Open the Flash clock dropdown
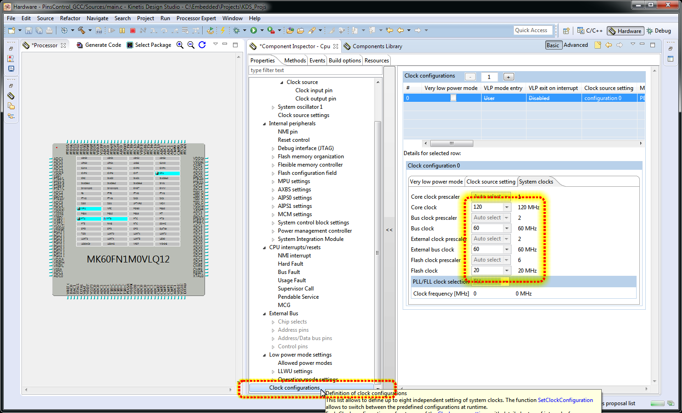Viewport: 682px width, 413px height. click(507, 270)
